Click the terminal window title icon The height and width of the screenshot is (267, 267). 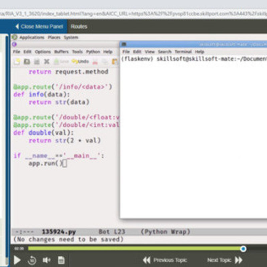(x=124, y=44)
